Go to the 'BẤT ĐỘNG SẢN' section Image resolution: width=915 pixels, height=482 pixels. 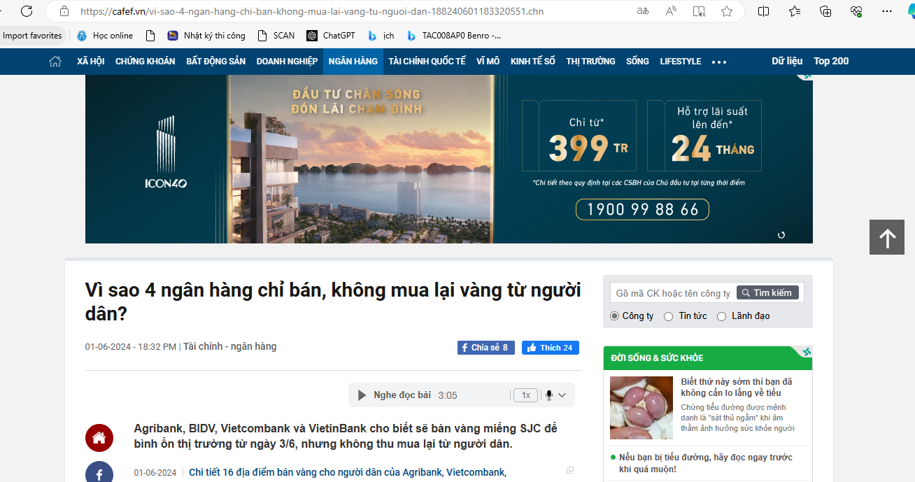215,62
